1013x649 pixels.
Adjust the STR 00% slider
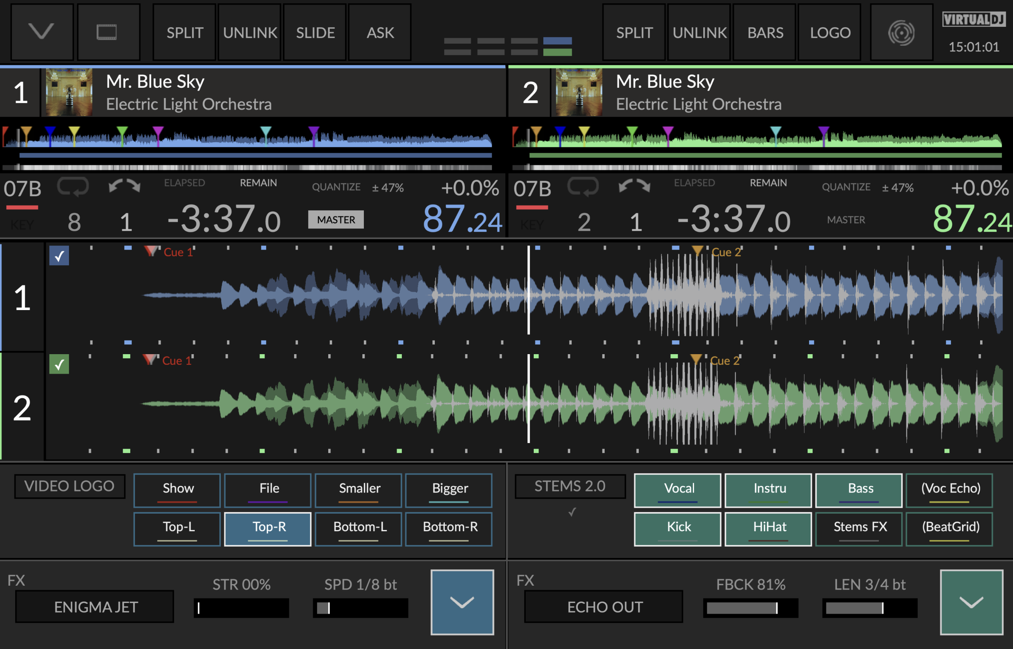click(242, 608)
